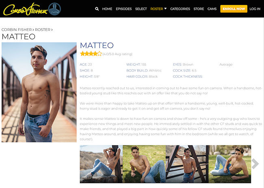The height and width of the screenshot is (188, 264).
Task: Open the Select menu item
Action: tap(141, 9)
